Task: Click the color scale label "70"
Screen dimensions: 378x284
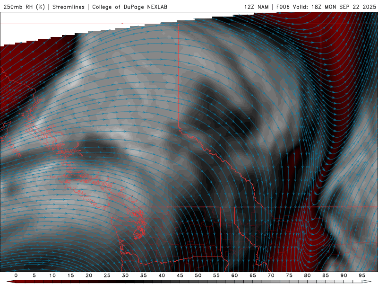Action: (271, 275)
